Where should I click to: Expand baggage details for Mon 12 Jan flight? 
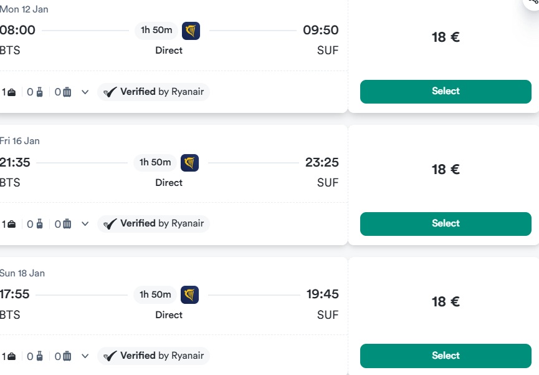(85, 92)
